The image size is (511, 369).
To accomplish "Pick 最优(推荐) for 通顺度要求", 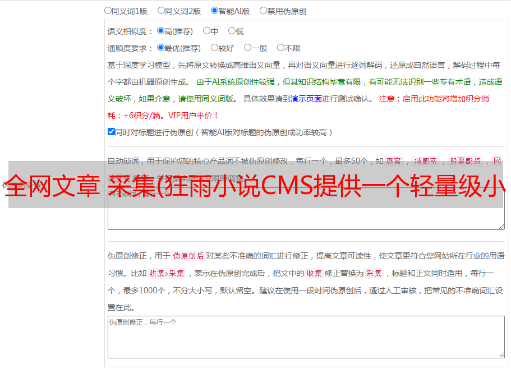I will pyautogui.click(x=160, y=48).
